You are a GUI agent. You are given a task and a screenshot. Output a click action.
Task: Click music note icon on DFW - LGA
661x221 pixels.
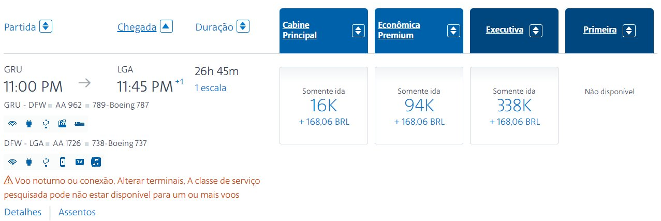[x=96, y=162]
